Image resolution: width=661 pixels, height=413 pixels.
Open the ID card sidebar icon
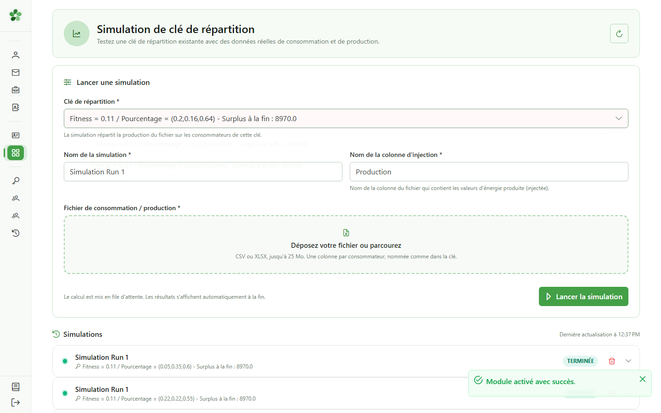[16, 135]
